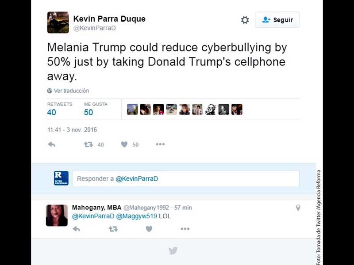Screen dimensions: 354x265
Task: Click the Seguir follow button
Action: click(x=277, y=20)
